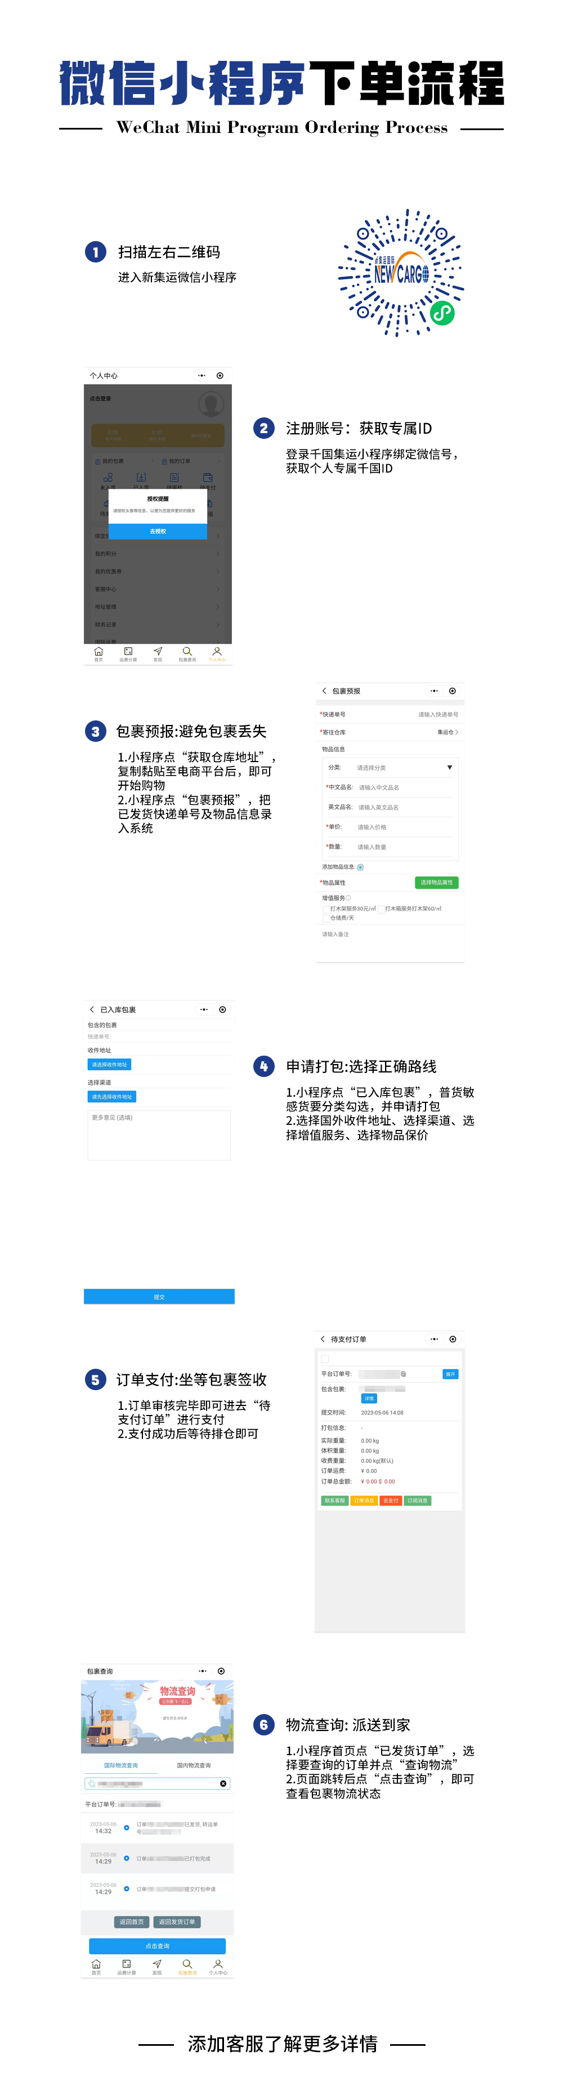Check 打木架服务30元/㎡ checkbox
The width and height of the screenshot is (564, 2083).
326,909
